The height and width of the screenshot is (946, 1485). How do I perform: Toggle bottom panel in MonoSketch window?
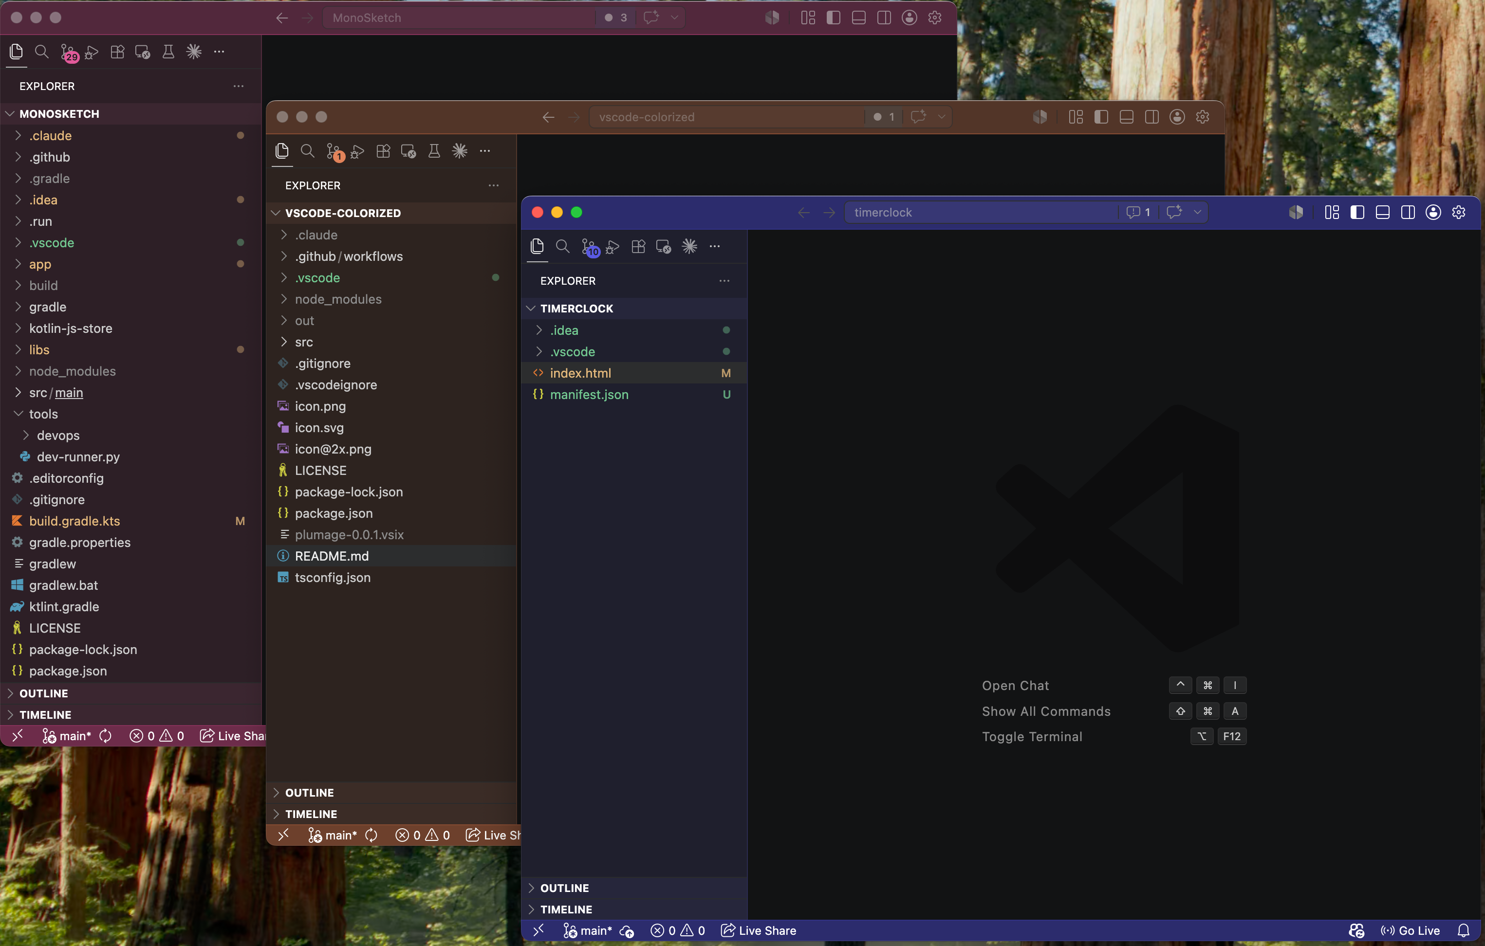click(858, 18)
